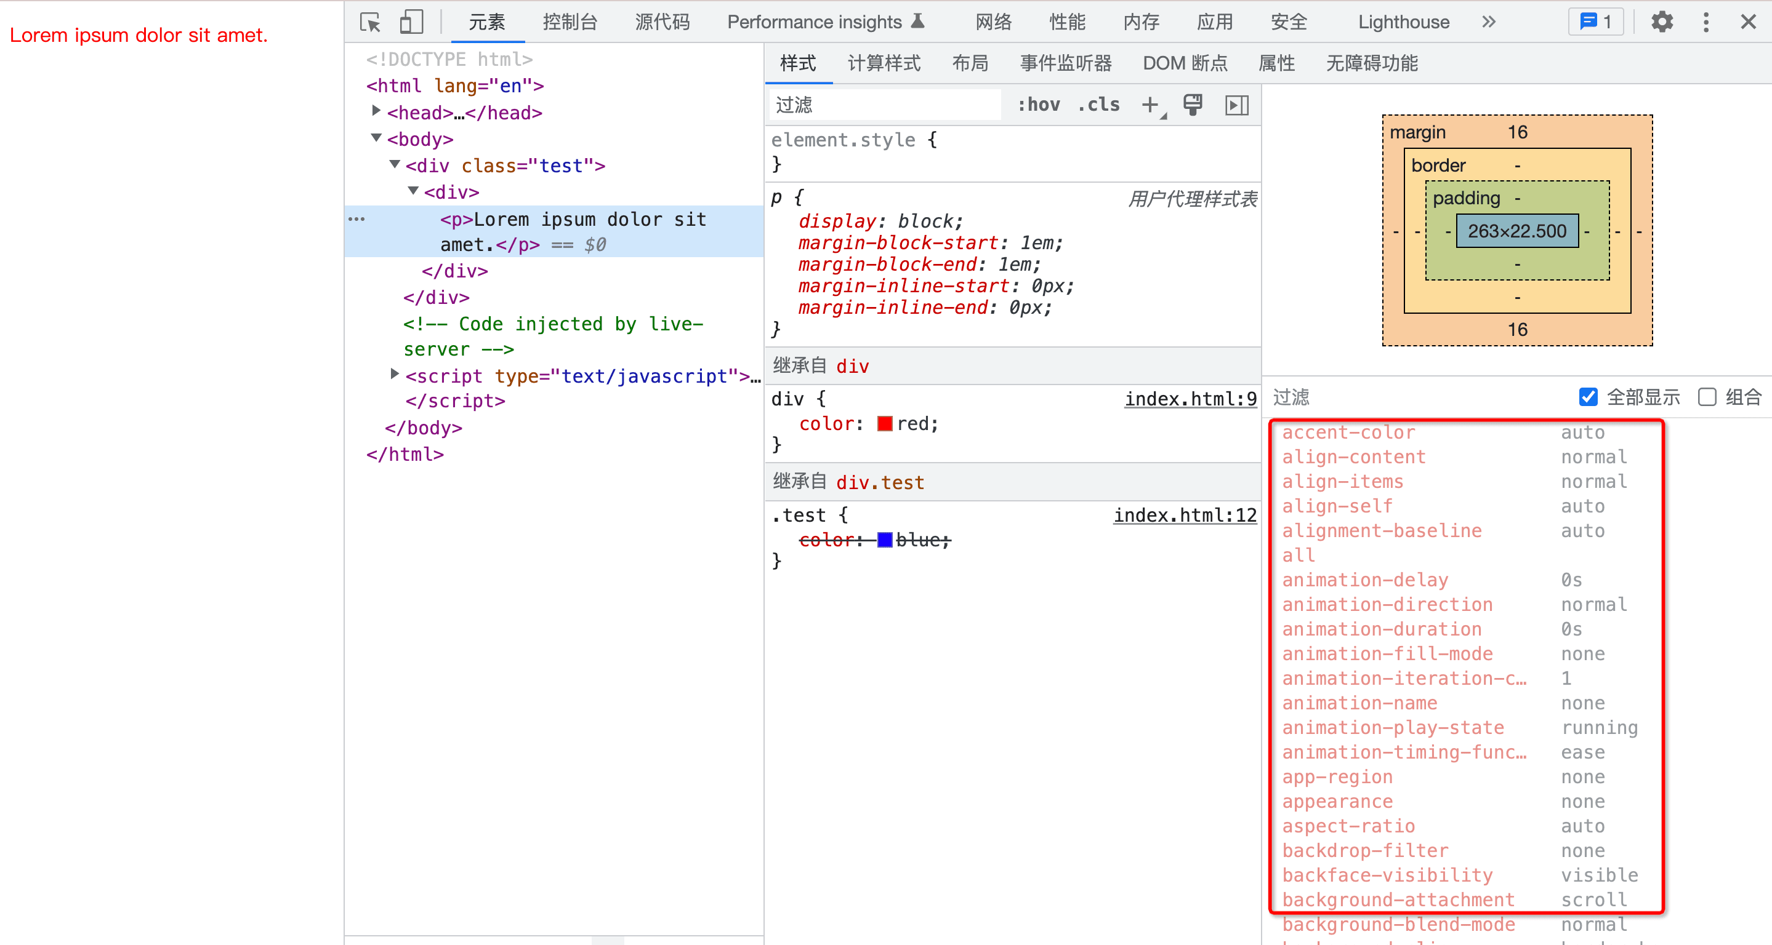Collapse the div class test node
Viewport: 1772px width, 945px height.
pos(394,164)
